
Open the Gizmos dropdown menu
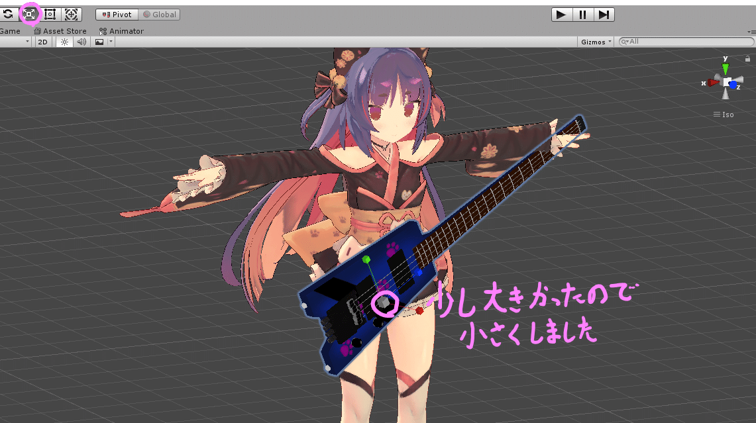click(596, 42)
